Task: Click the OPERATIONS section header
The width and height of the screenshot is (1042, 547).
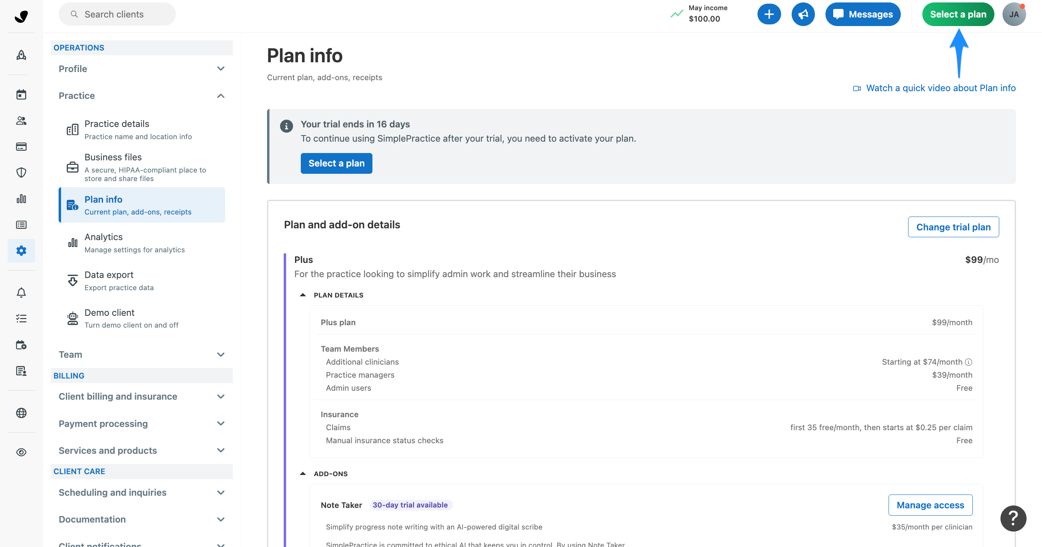Action: pos(142,48)
